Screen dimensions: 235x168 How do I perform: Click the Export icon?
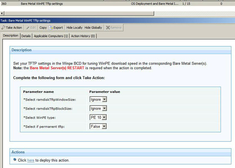pos(51,27)
